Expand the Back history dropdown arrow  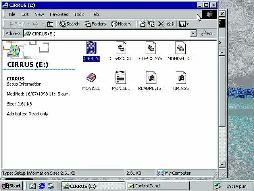click(x=29, y=24)
